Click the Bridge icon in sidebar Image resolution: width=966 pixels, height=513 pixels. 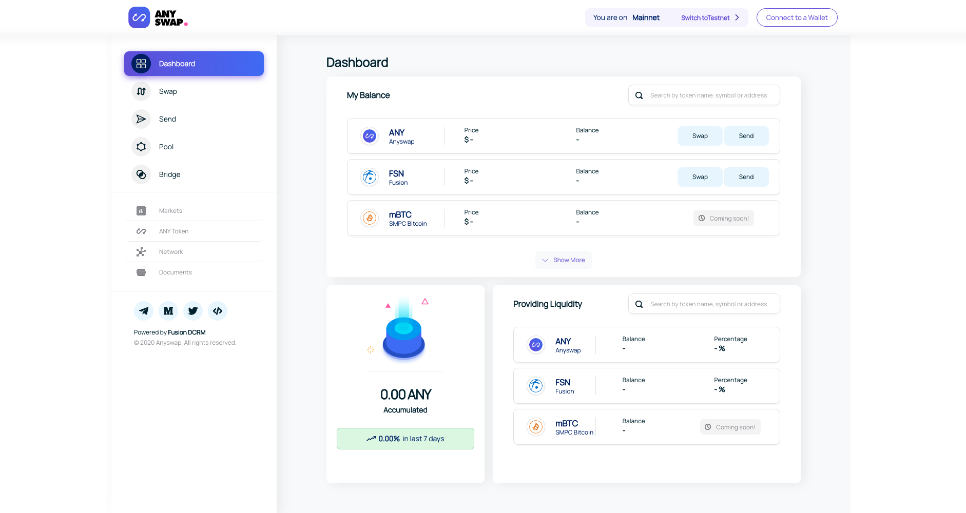click(141, 174)
